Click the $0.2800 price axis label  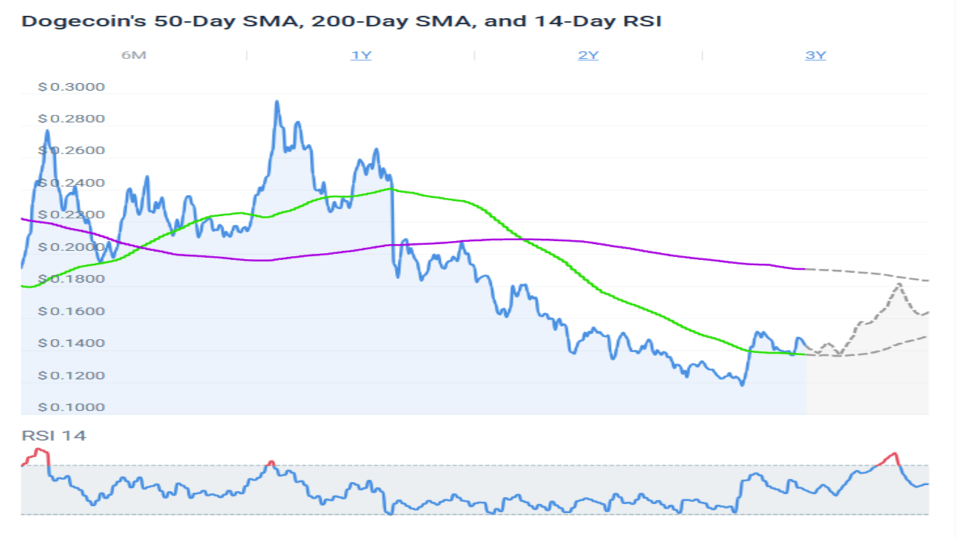(x=71, y=118)
